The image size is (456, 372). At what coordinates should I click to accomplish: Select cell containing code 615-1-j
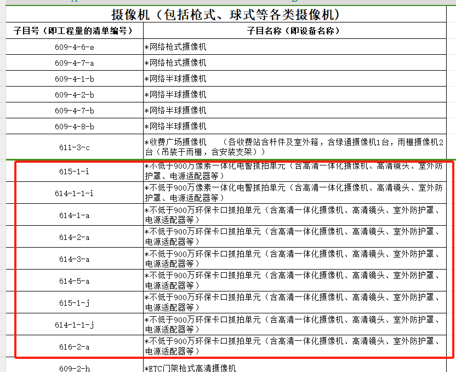click(74, 302)
